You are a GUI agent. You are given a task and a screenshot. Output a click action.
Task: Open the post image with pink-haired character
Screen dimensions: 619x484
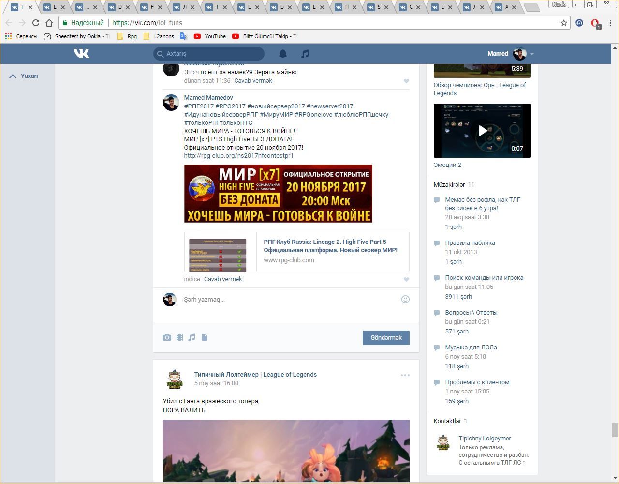pos(286,451)
